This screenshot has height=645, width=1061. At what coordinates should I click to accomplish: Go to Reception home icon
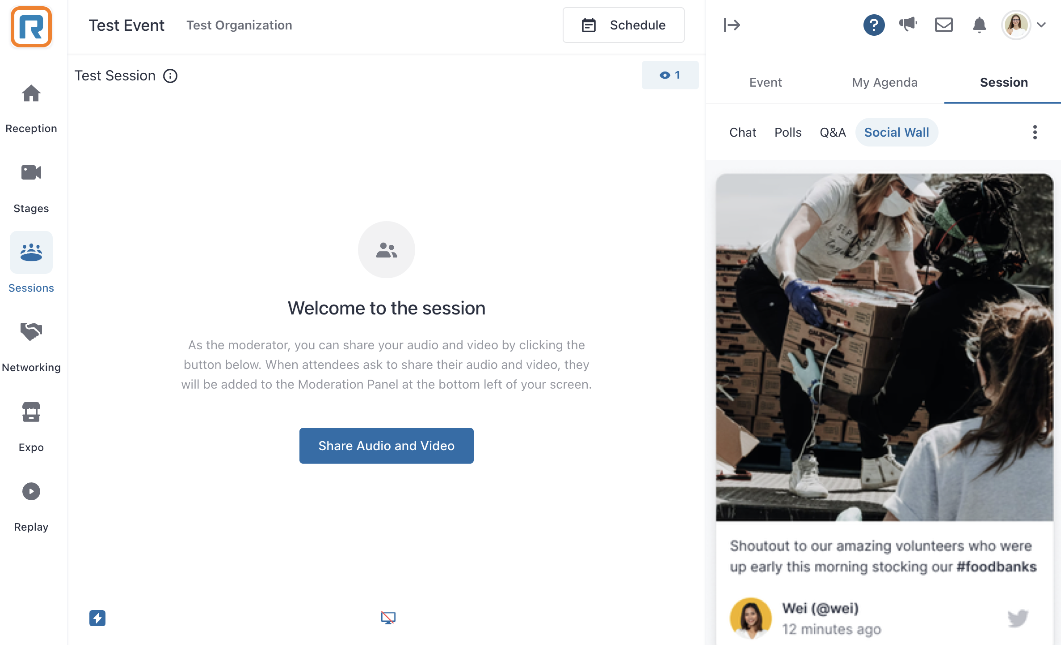coord(31,93)
